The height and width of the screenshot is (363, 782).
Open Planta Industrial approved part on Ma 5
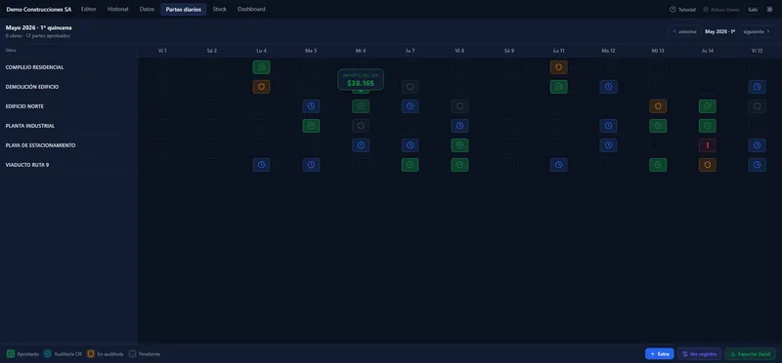(311, 126)
